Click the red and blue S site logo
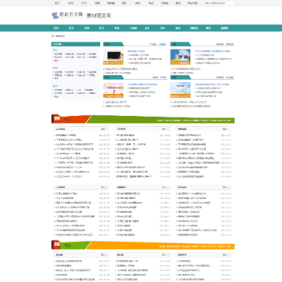This screenshot has width=282, height=282. (55, 16)
